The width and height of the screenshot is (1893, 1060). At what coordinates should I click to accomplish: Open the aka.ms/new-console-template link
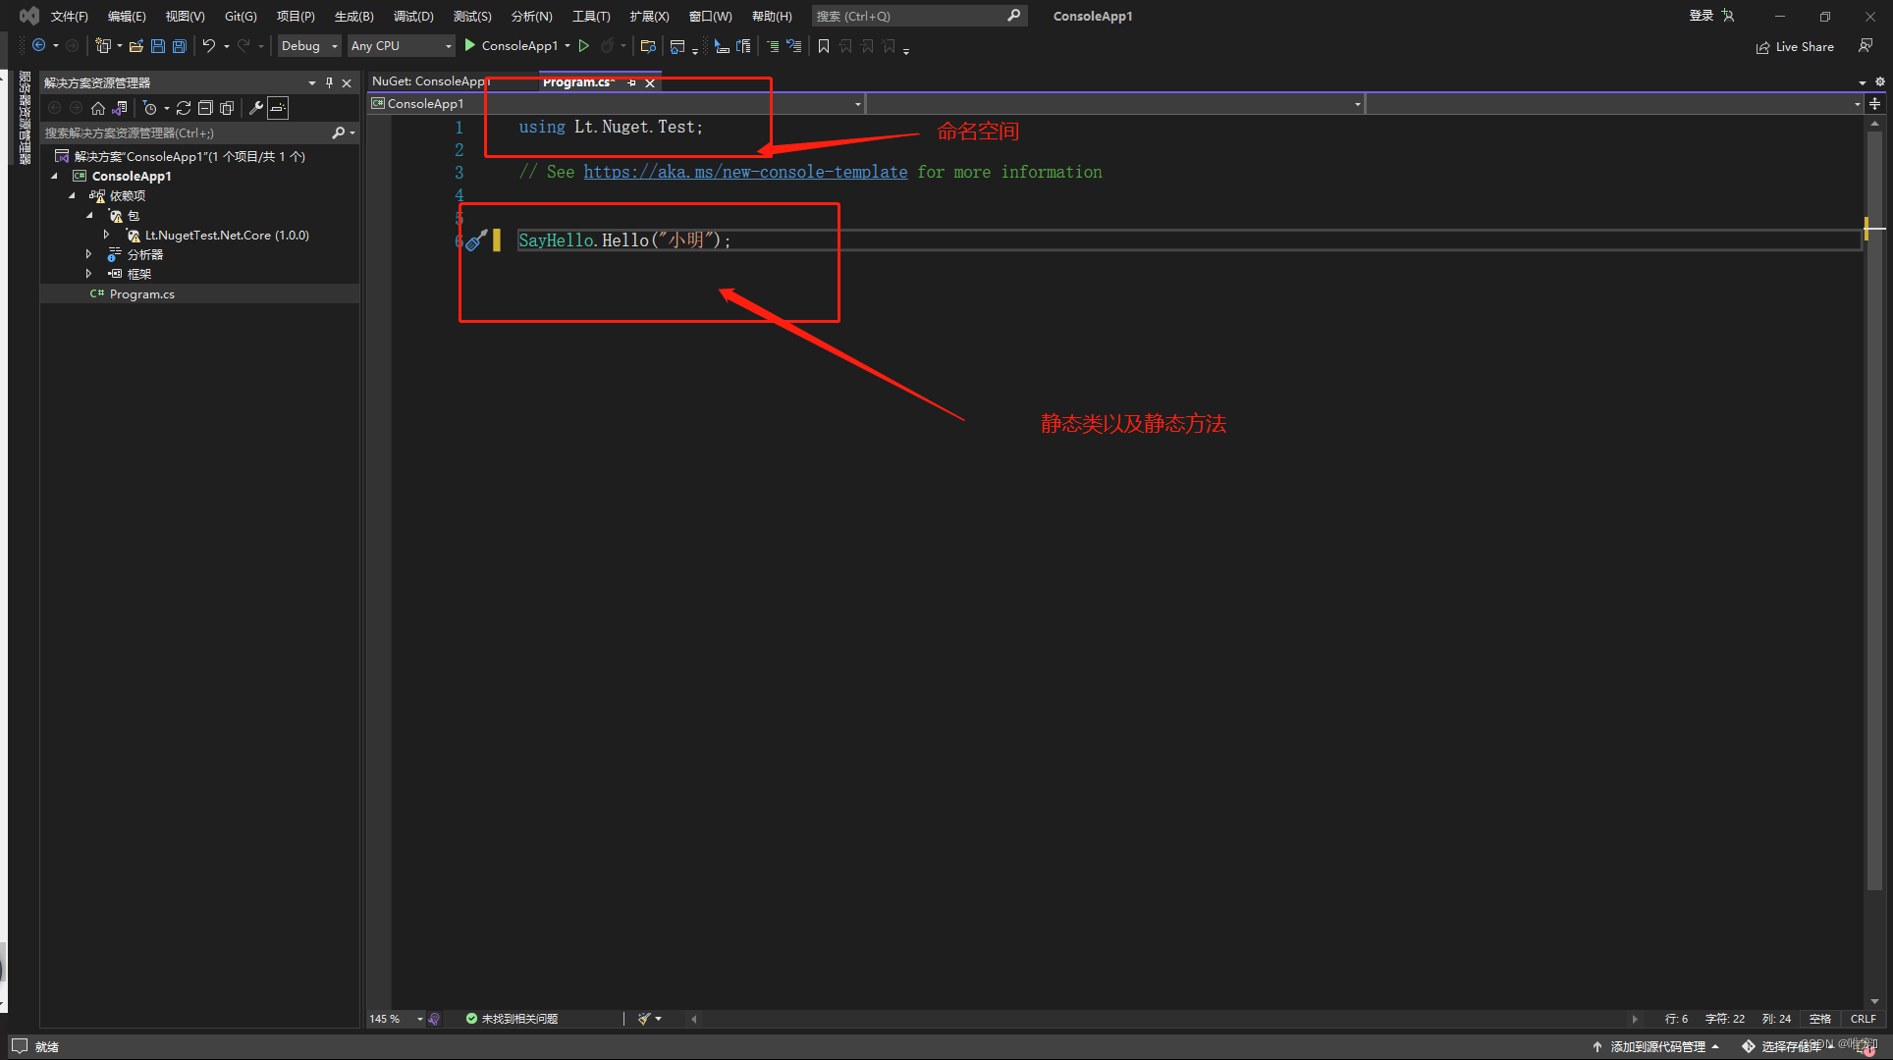point(744,172)
